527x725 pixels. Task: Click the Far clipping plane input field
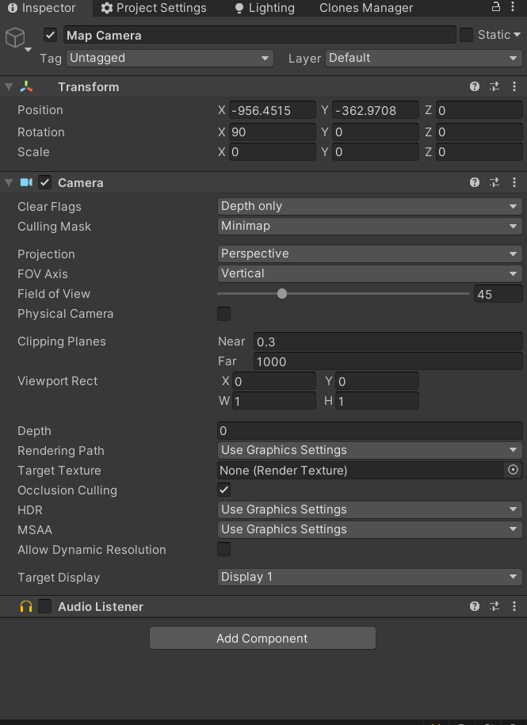click(x=388, y=361)
